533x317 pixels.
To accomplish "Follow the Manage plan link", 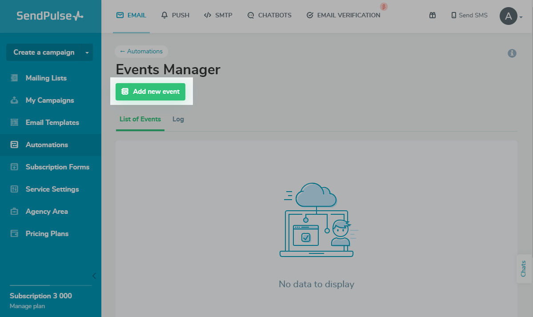I will [x=28, y=306].
